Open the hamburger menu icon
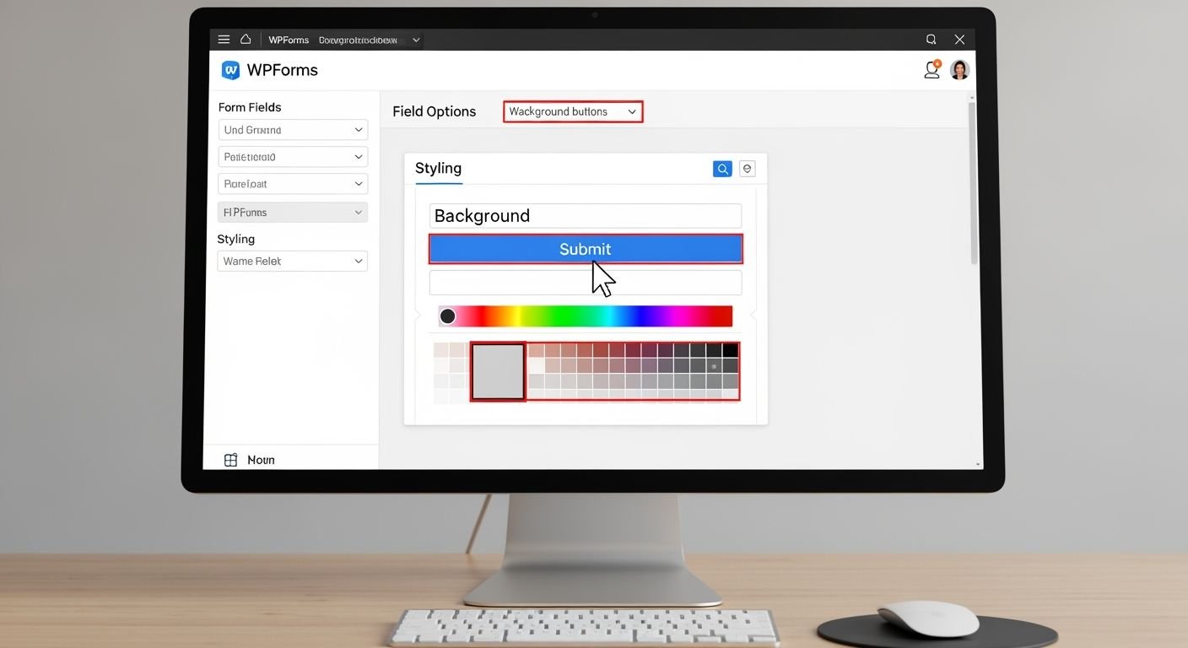 pos(224,40)
